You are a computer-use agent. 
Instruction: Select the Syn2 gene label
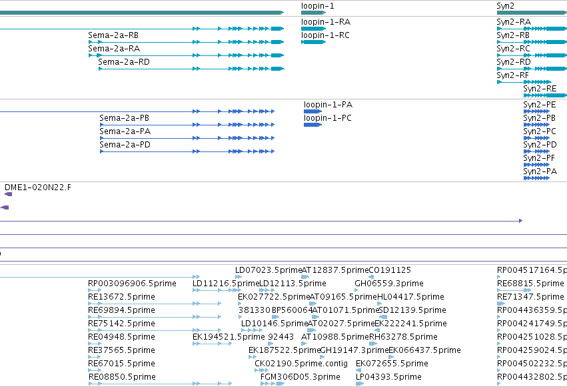tap(505, 6)
